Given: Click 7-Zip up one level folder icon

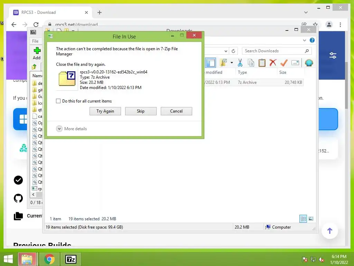Looking at the screenshot, I should pos(34,66).
